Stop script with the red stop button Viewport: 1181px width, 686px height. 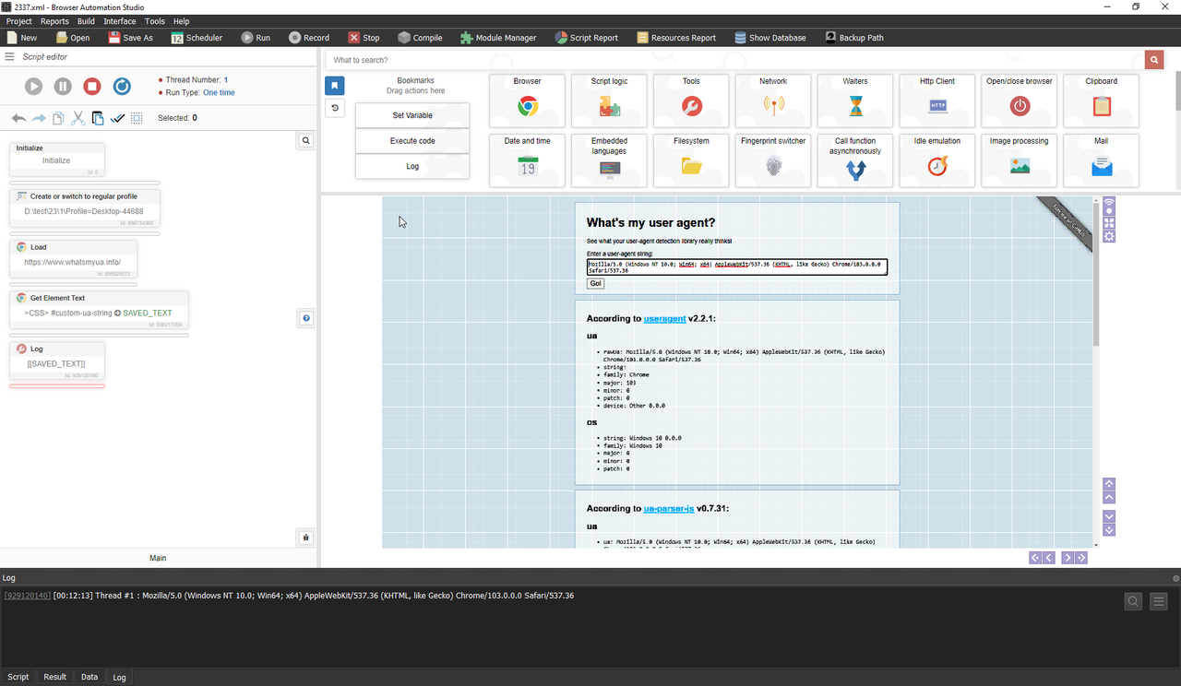[92, 86]
